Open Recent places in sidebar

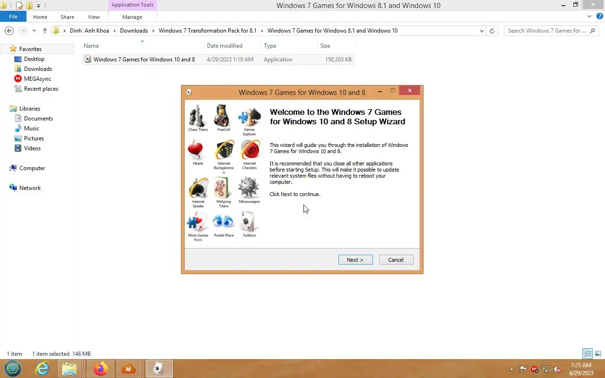[x=41, y=89]
